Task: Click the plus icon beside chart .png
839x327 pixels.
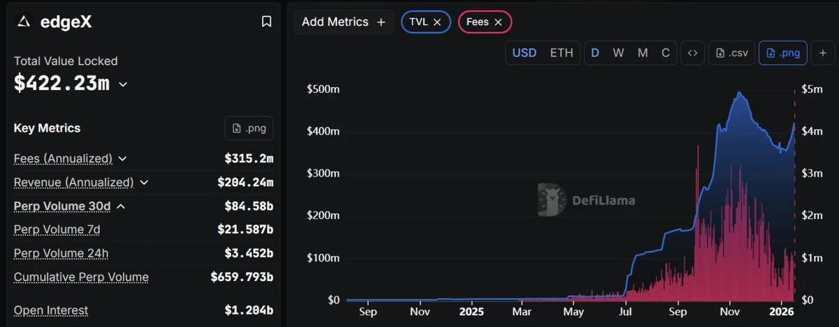Action: (822, 53)
